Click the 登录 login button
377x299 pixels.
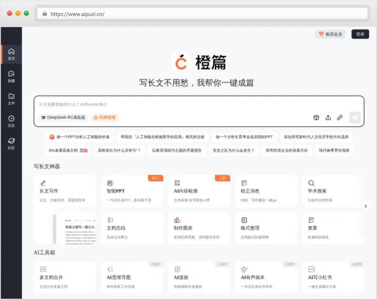tap(360, 34)
